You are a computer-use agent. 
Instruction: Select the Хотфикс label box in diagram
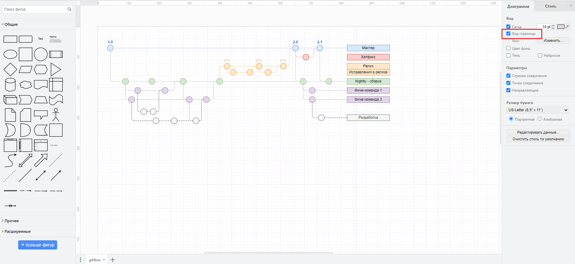tap(368, 57)
